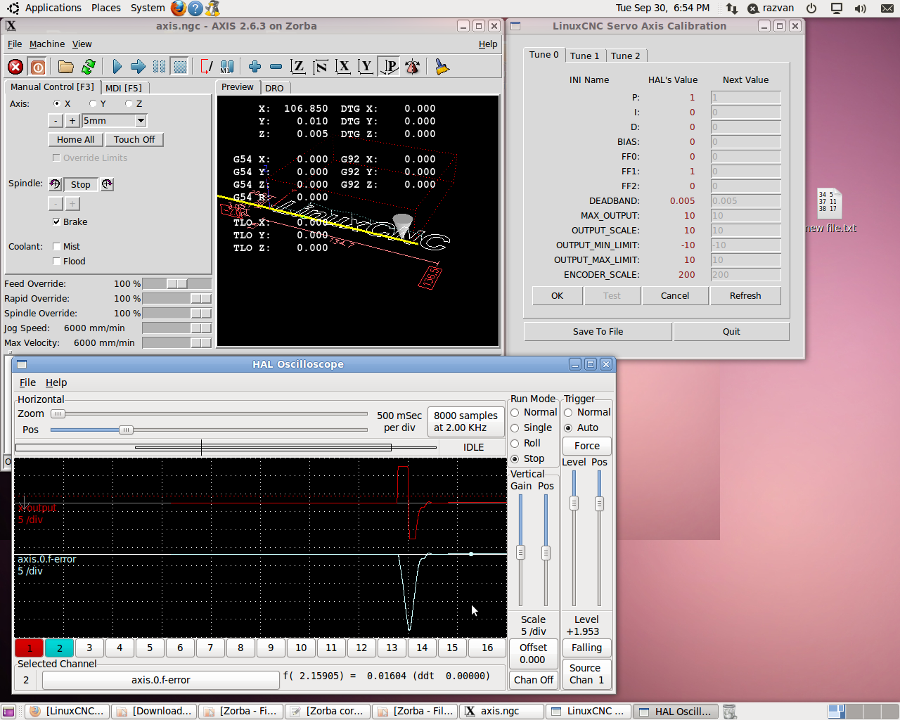
Task: Open the help launcher in top panel
Action: pyautogui.click(x=195, y=8)
